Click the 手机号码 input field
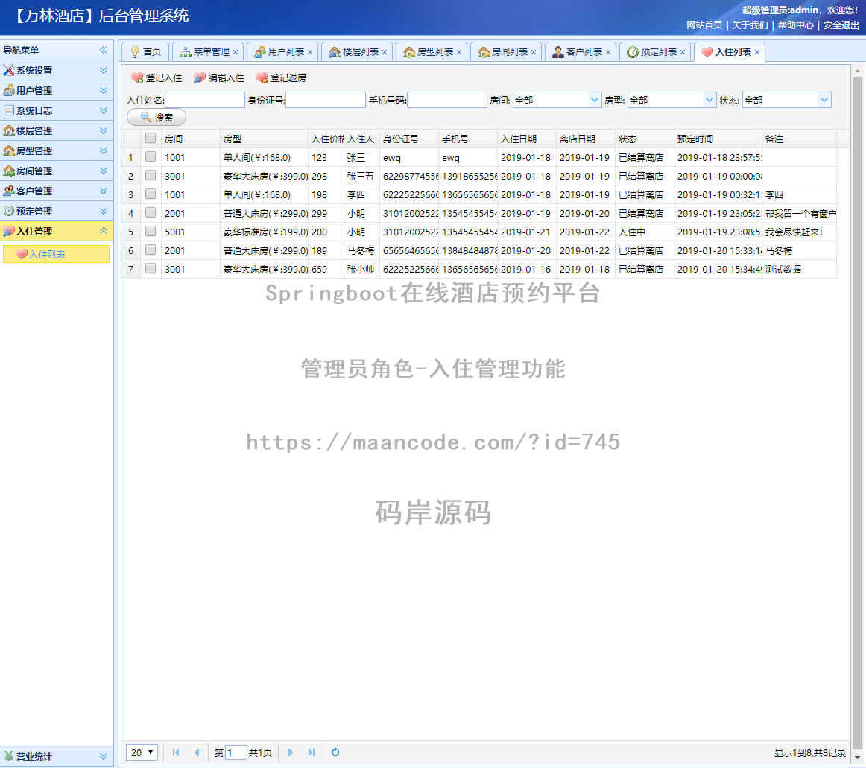 coord(447,100)
